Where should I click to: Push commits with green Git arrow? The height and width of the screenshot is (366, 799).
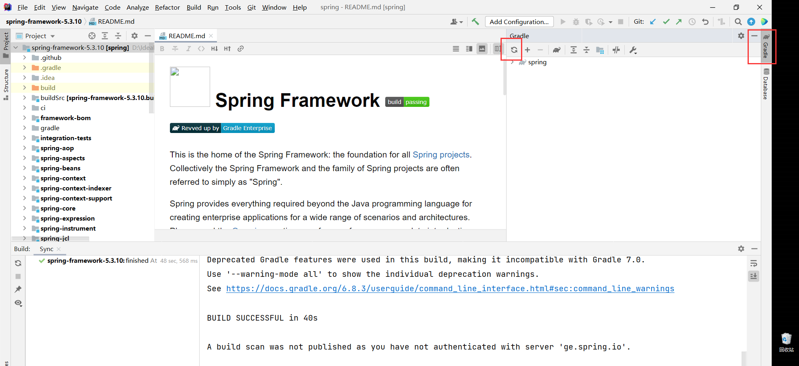point(679,22)
